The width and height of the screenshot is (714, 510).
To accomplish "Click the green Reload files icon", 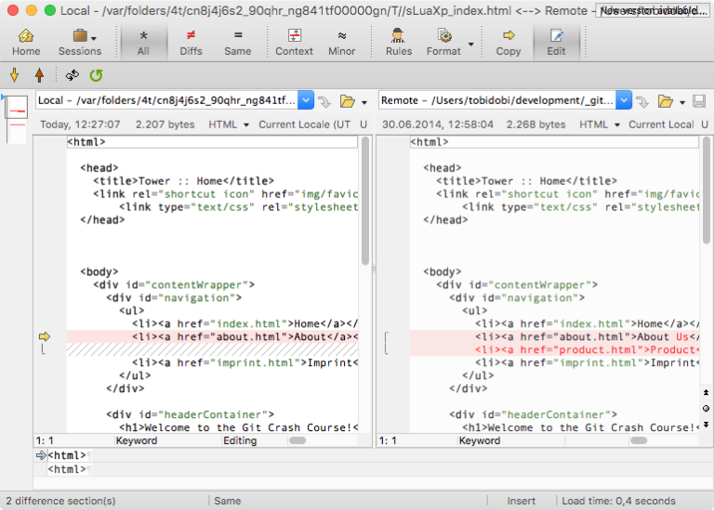I will coord(95,75).
